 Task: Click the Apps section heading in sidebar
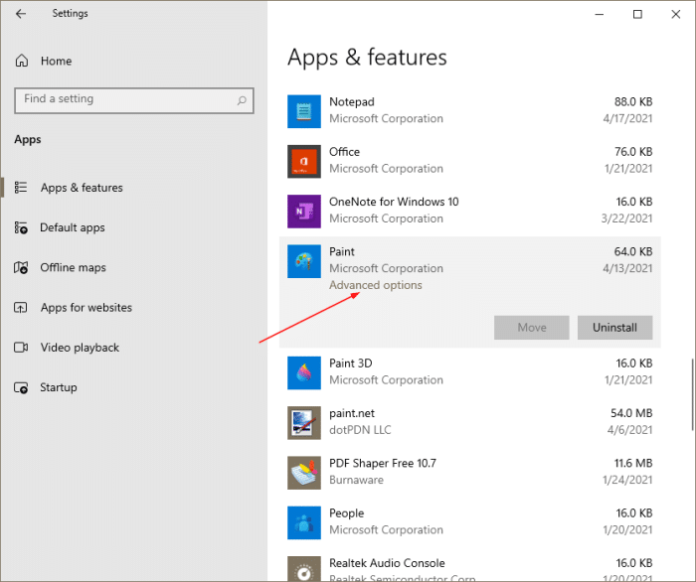[28, 140]
